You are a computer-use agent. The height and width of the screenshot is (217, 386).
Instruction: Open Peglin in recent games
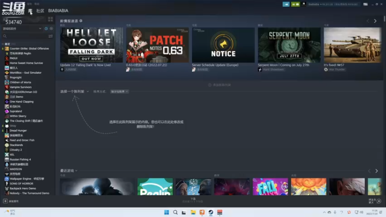point(155,187)
